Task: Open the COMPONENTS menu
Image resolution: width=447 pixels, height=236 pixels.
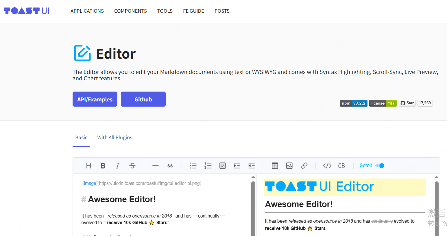Action: pos(130,11)
